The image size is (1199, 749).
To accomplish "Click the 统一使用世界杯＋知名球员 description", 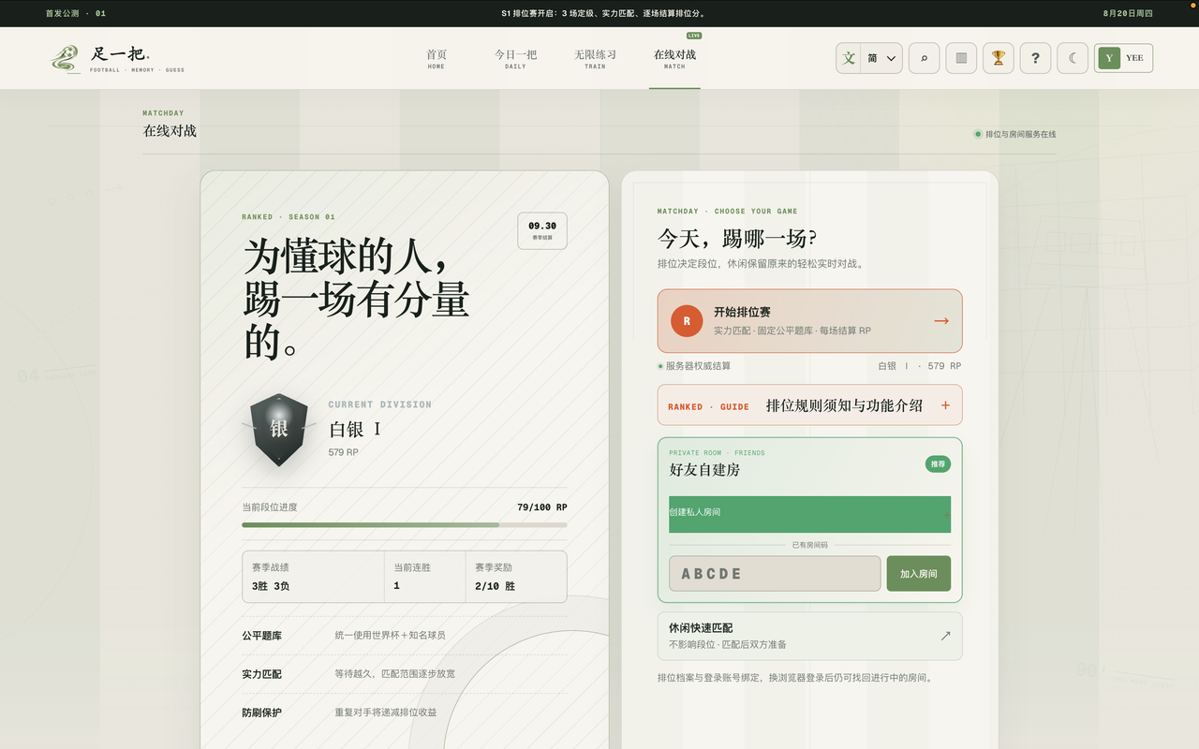I will click(391, 636).
